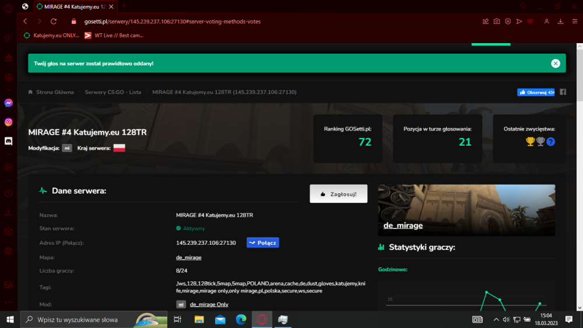Click the vertical page scrollbar
This screenshot has width=583, height=328.
(x=580, y=75)
